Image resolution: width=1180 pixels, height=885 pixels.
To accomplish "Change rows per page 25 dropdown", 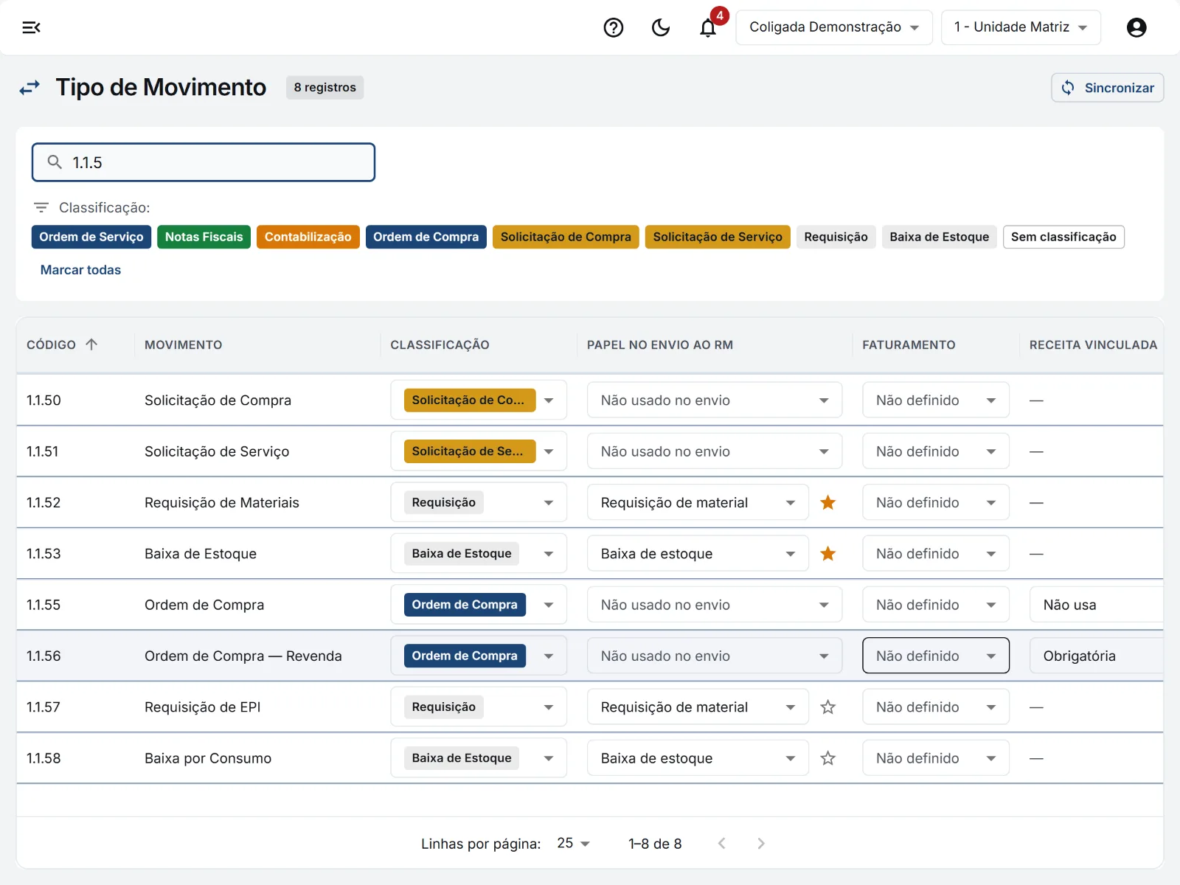I will [x=574, y=843].
